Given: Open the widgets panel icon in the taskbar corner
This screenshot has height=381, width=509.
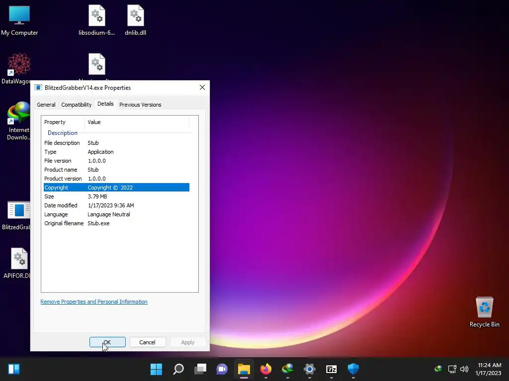Looking at the screenshot, I should tap(14, 369).
